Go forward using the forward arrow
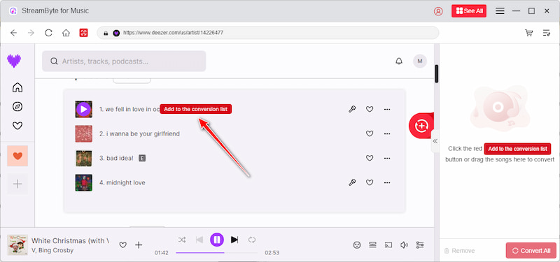560x262 pixels. (31, 33)
